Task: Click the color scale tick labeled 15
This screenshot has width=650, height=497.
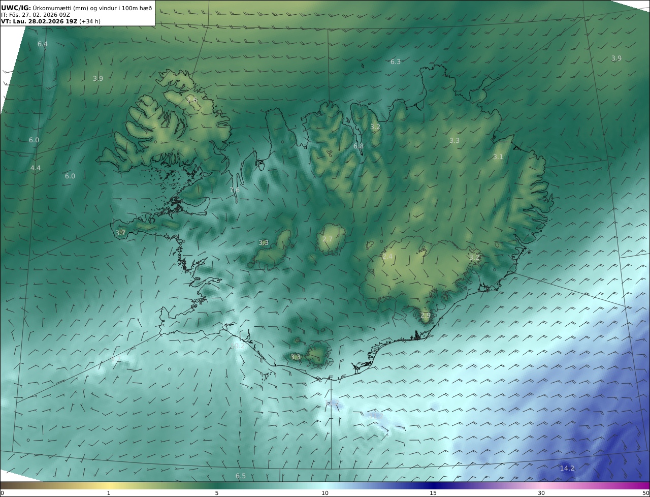Action: [433, 493]
